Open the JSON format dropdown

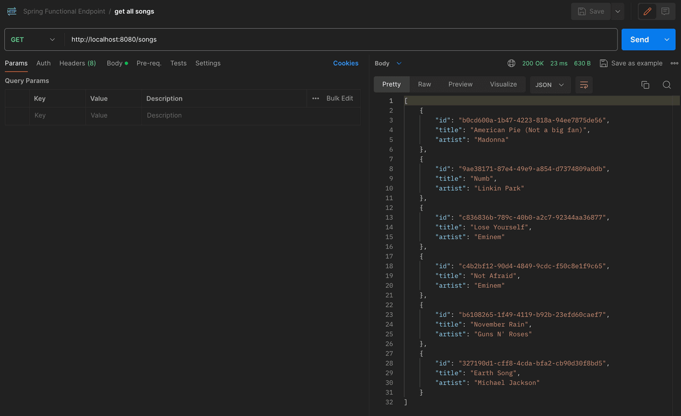click(549, 84)
